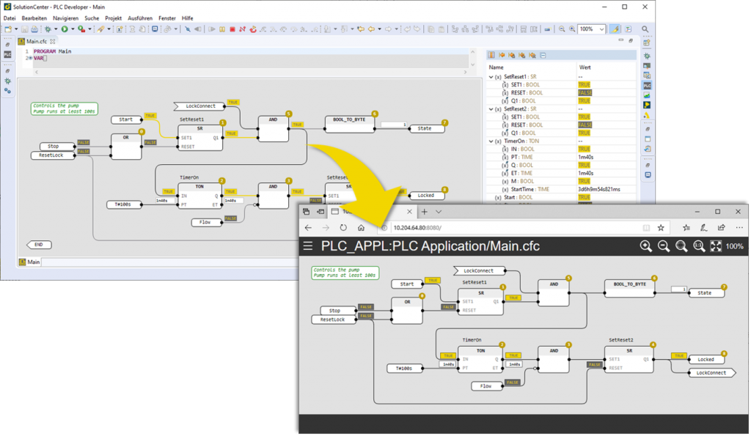Add page to favorites with star icon
751x436 pixels.
pos(661,228)
